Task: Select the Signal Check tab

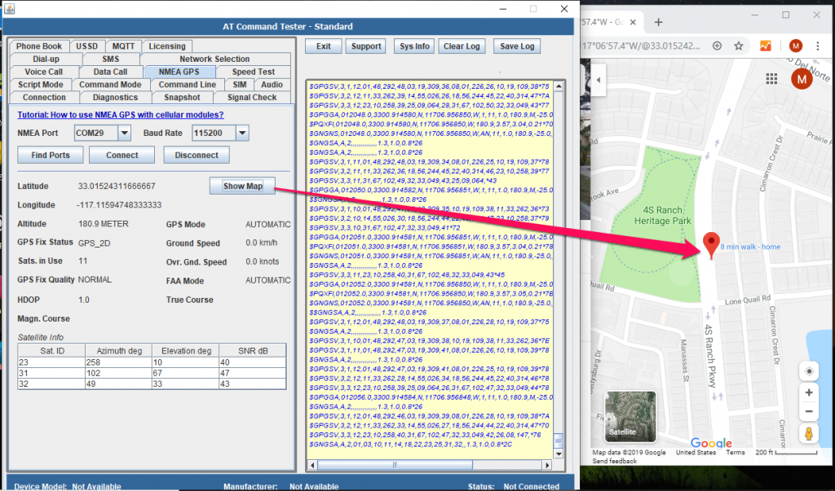Action: (252, 98)
